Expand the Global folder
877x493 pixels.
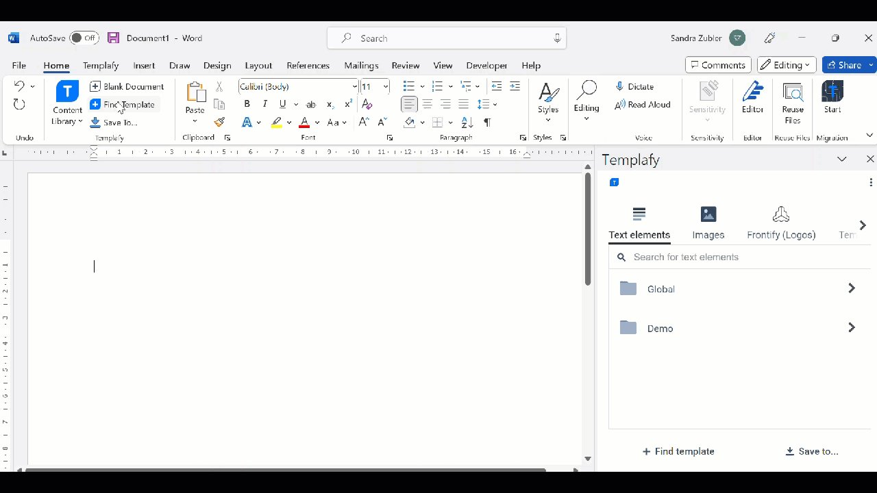[852, 289]
